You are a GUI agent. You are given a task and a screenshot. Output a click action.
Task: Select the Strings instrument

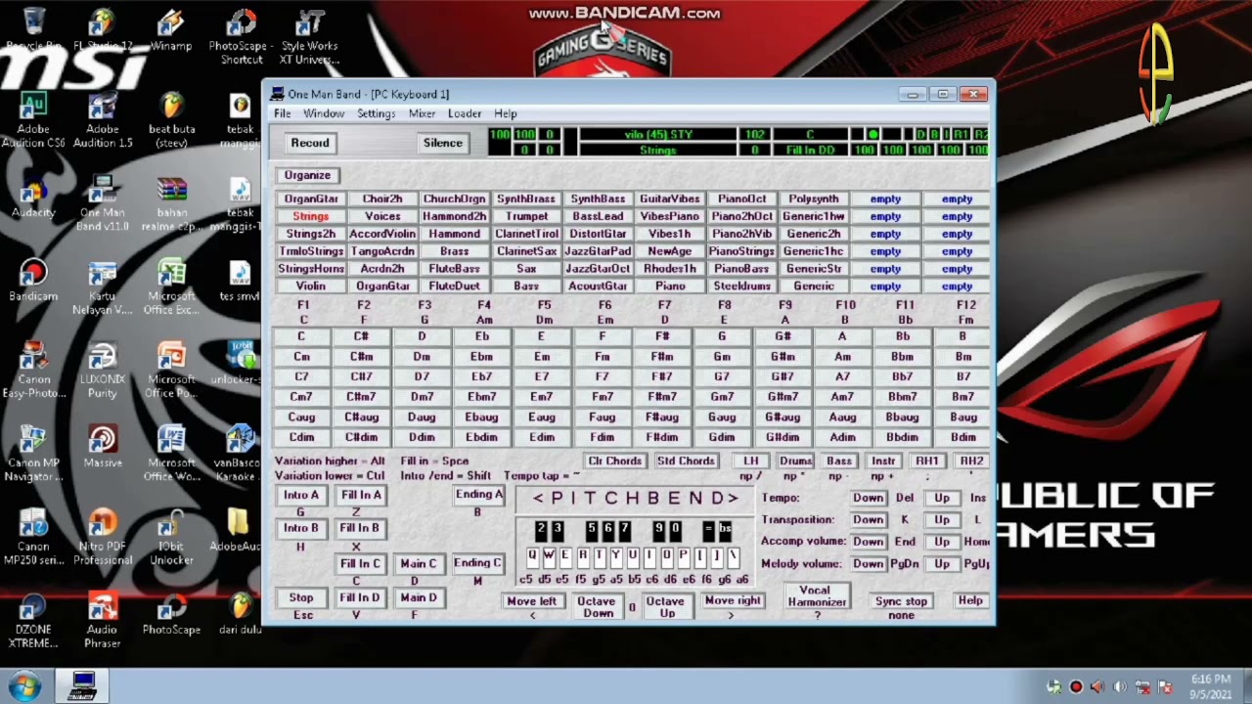pos(310,216)
